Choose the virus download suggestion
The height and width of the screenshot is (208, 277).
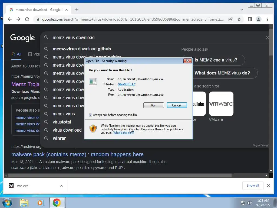pyautogui.click(x=67, y=130)
